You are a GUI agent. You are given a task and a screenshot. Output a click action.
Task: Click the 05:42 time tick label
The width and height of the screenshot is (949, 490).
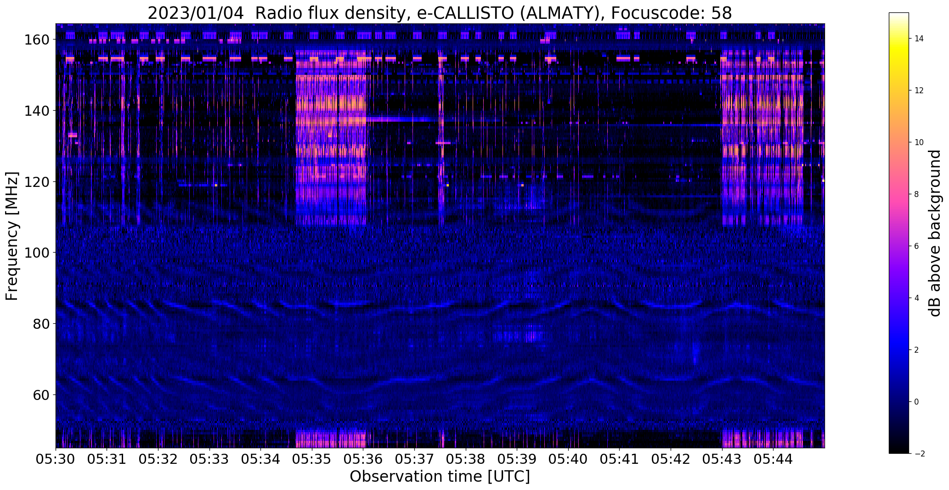(671, 459)
